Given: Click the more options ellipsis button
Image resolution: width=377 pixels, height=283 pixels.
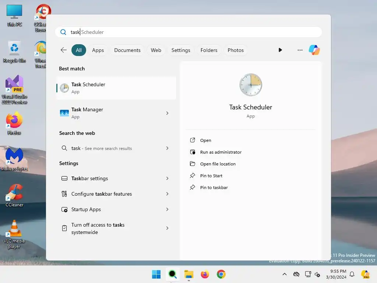Looking at the screenshot, I should coord(300,50).
